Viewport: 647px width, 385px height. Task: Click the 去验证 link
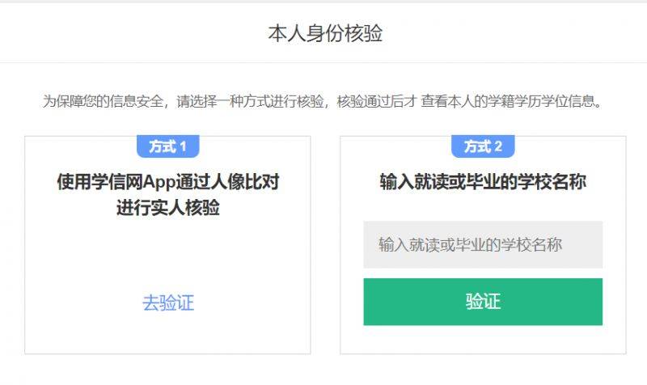click(x=168, y=303)
